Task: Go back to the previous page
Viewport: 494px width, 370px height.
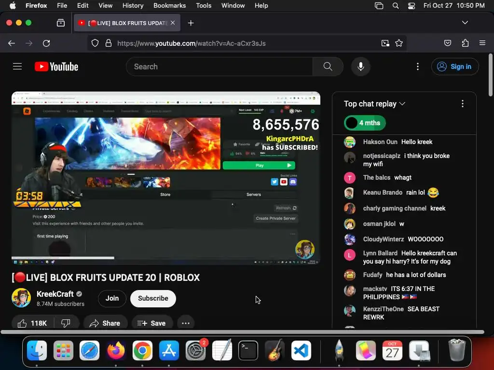Action: point(12,43)
